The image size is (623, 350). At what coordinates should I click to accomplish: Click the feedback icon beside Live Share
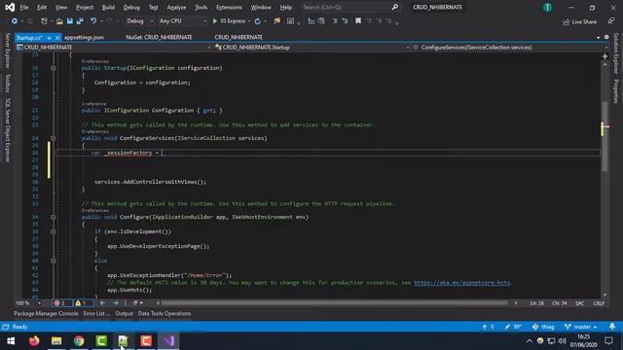point(611,21)
